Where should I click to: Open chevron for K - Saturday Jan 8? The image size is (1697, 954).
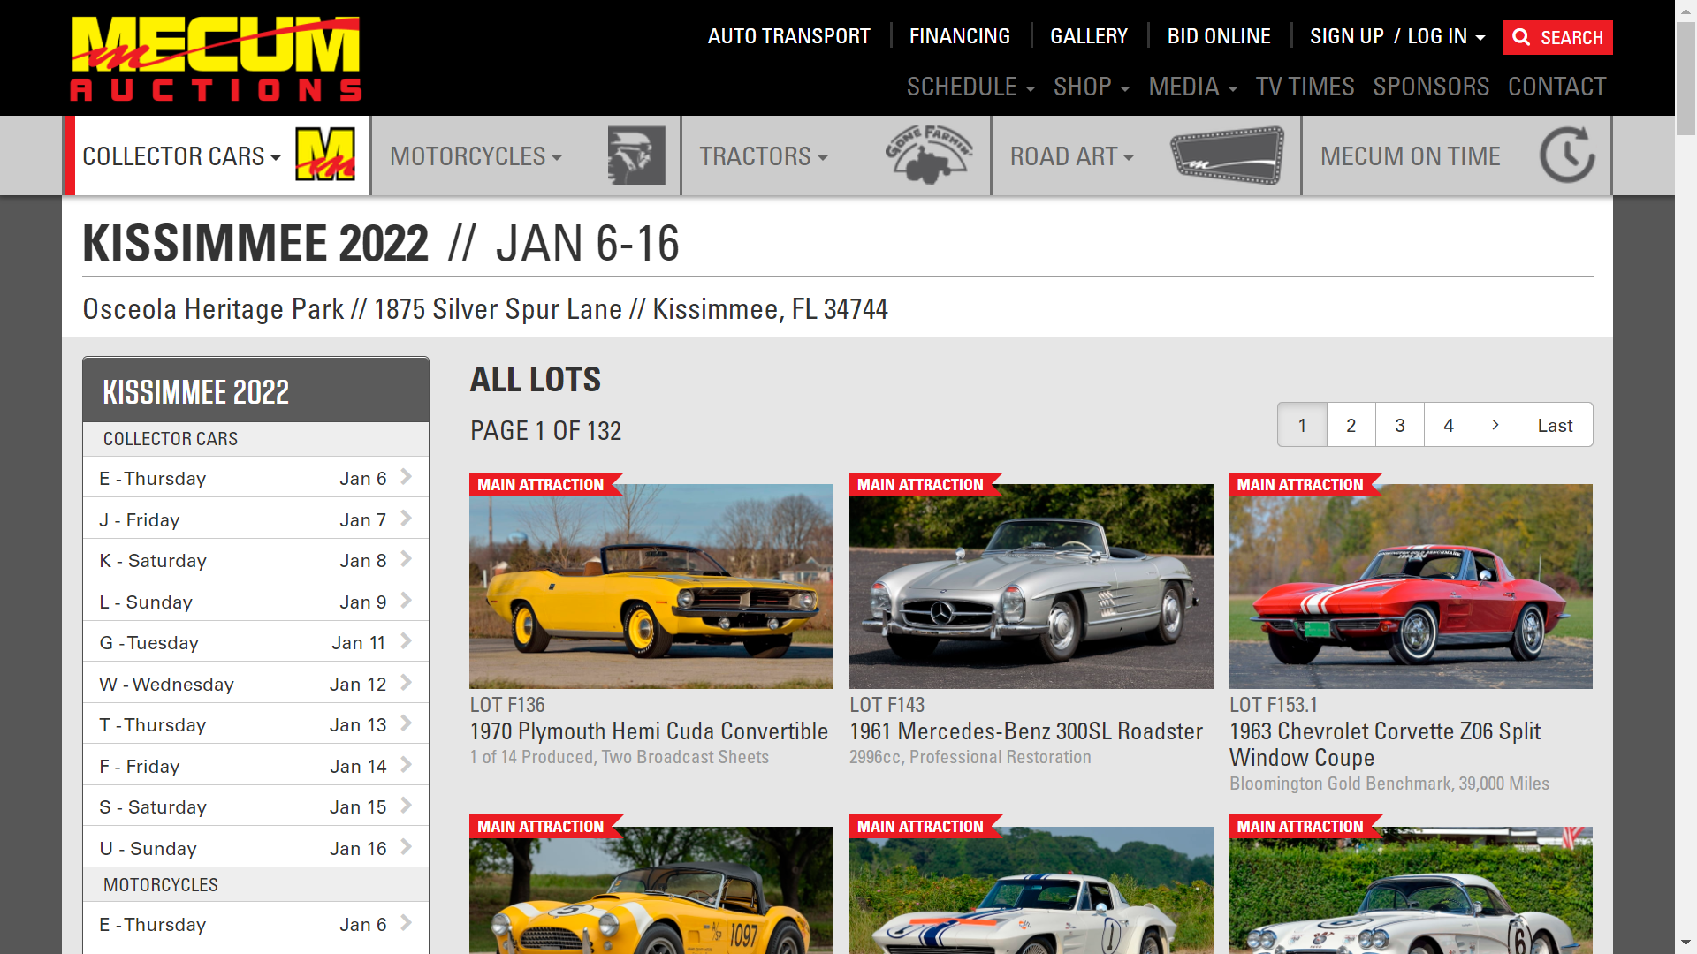tap(407, 559)
